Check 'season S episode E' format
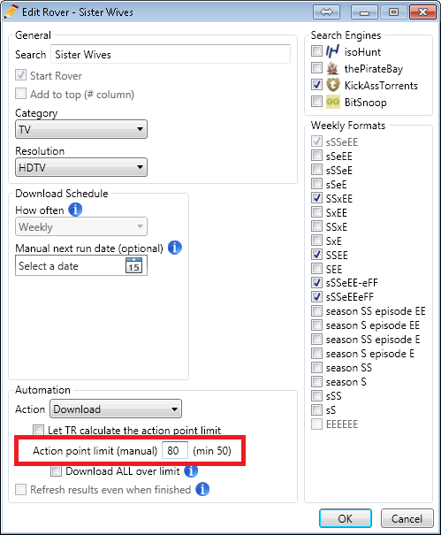Image resolution: width=441 pixels, height=535 pixels. click(x=316, y=353)
